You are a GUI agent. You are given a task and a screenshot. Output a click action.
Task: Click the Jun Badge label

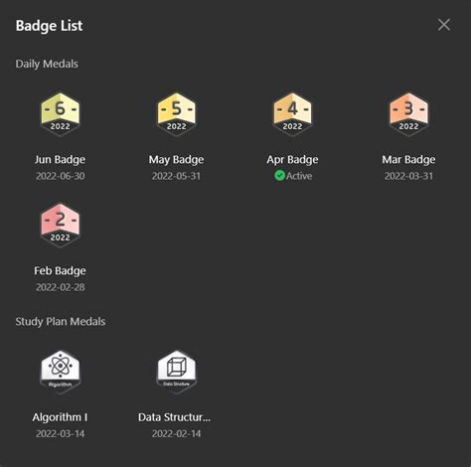point(60,160)
